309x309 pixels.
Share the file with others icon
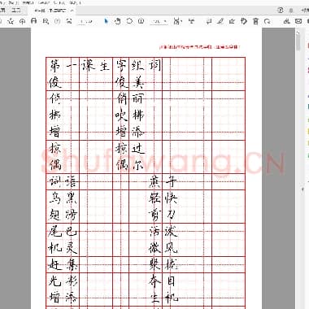[x=286, y=21]
